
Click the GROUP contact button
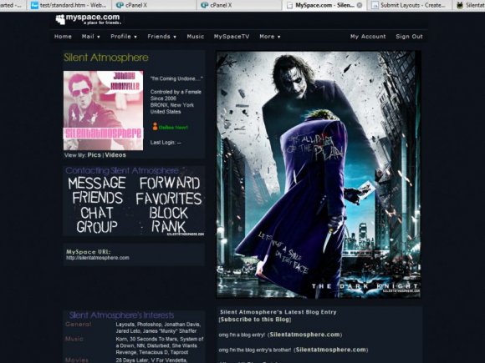(x=97, y=227)
